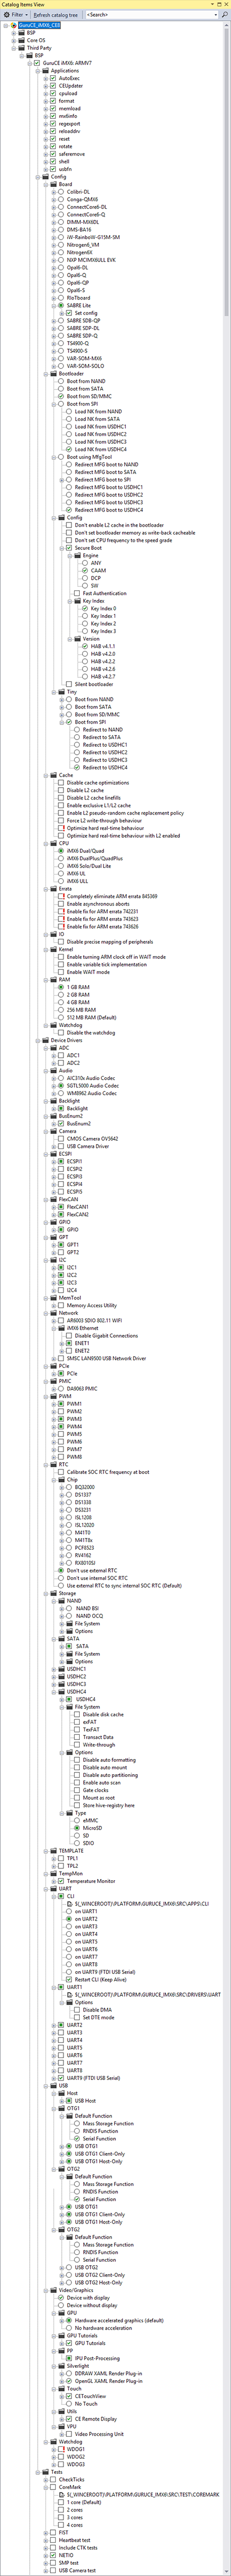Click the I2C folder icon
This screenshot has width=231, height=2576.
(x=54, y=1260)
